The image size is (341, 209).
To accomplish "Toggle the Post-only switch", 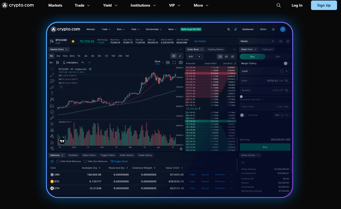I will click(243, 115).
